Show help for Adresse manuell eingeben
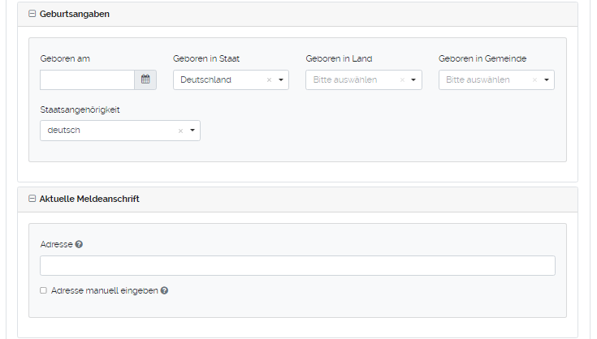This screenshot has width=597, height=339. pyautogui.click(x=164, y=290)
